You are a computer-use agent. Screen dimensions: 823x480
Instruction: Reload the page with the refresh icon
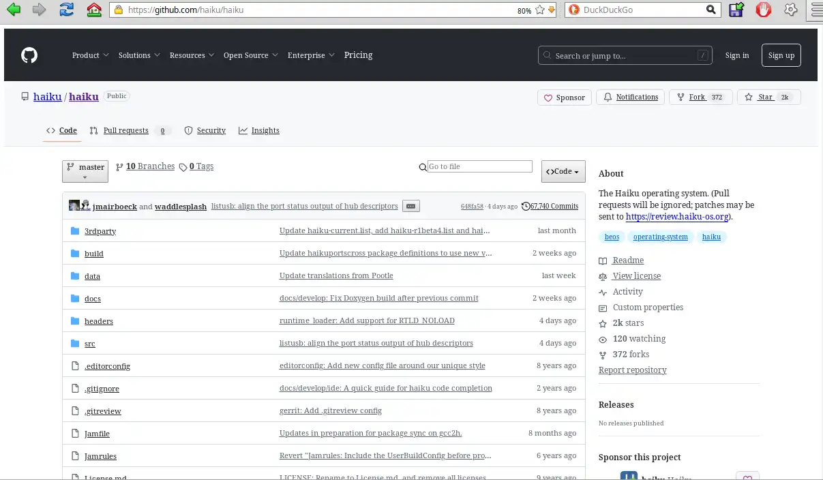click(x=67, y=10)
